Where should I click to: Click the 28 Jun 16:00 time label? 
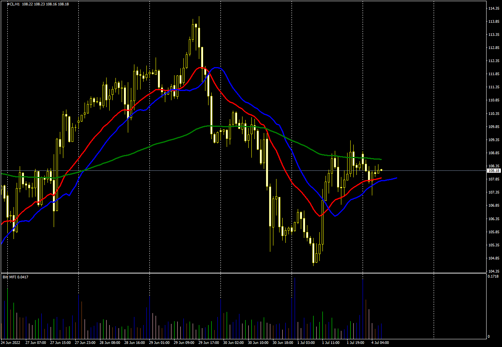coord(134,342)
